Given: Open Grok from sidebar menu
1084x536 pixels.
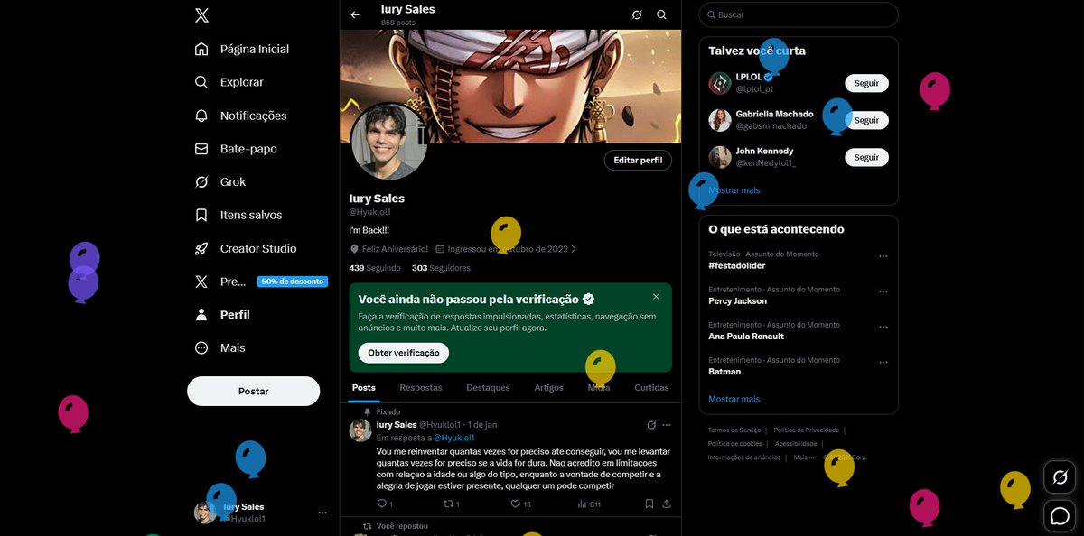Looking at the screenshot, I should [x=220, y=182].
